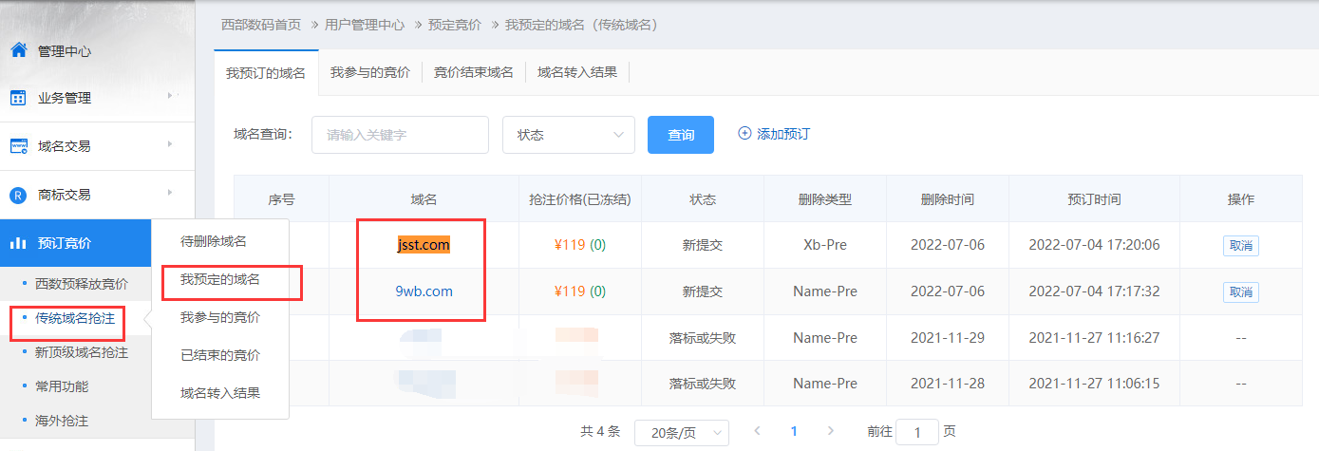
Task: Expand the 域名交易 sidebar menu
Action: pyautogui.click(x=169, y=143)
